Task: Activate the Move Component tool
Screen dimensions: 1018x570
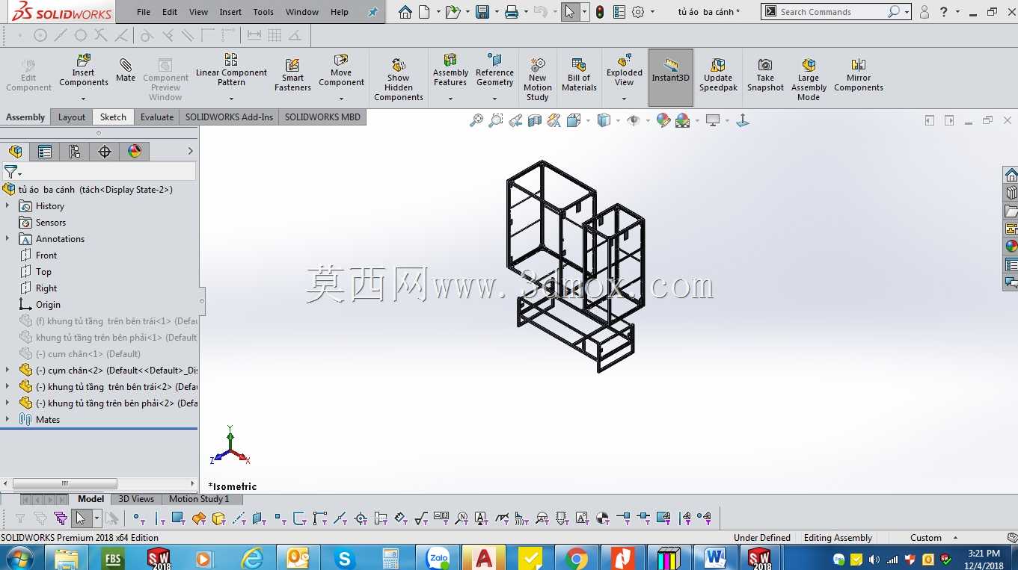Action: (x=341, y=71)
